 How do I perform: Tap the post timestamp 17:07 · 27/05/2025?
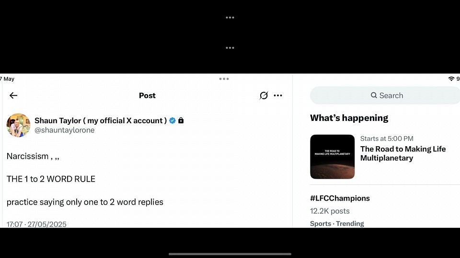36,224
